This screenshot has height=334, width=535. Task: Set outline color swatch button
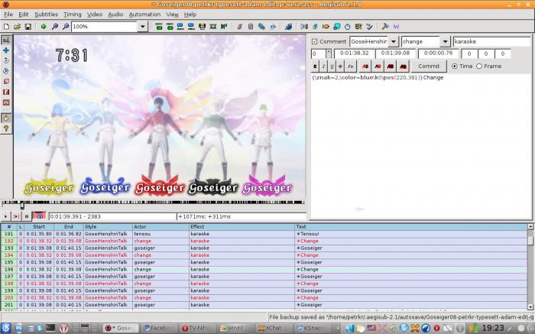(391, 66)
